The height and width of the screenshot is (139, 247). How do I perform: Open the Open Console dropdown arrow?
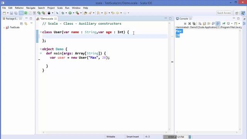click(239, 24)
